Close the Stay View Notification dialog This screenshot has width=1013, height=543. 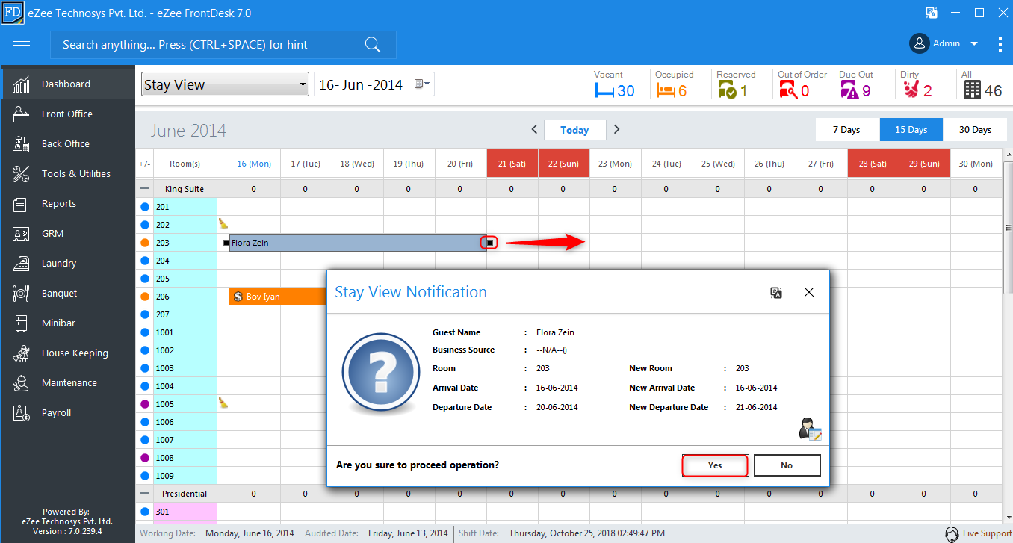pyautogui.click(x=809, y=293)
